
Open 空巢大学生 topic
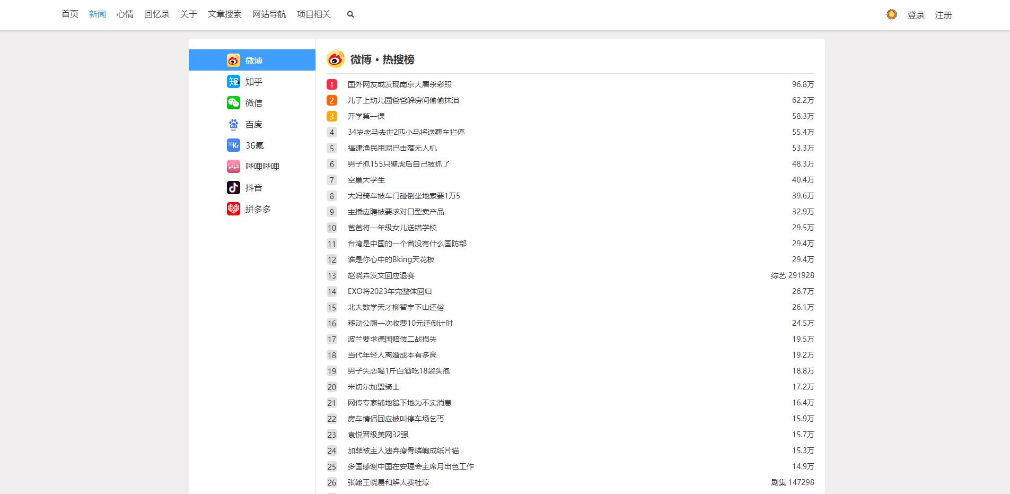[366, 180]
